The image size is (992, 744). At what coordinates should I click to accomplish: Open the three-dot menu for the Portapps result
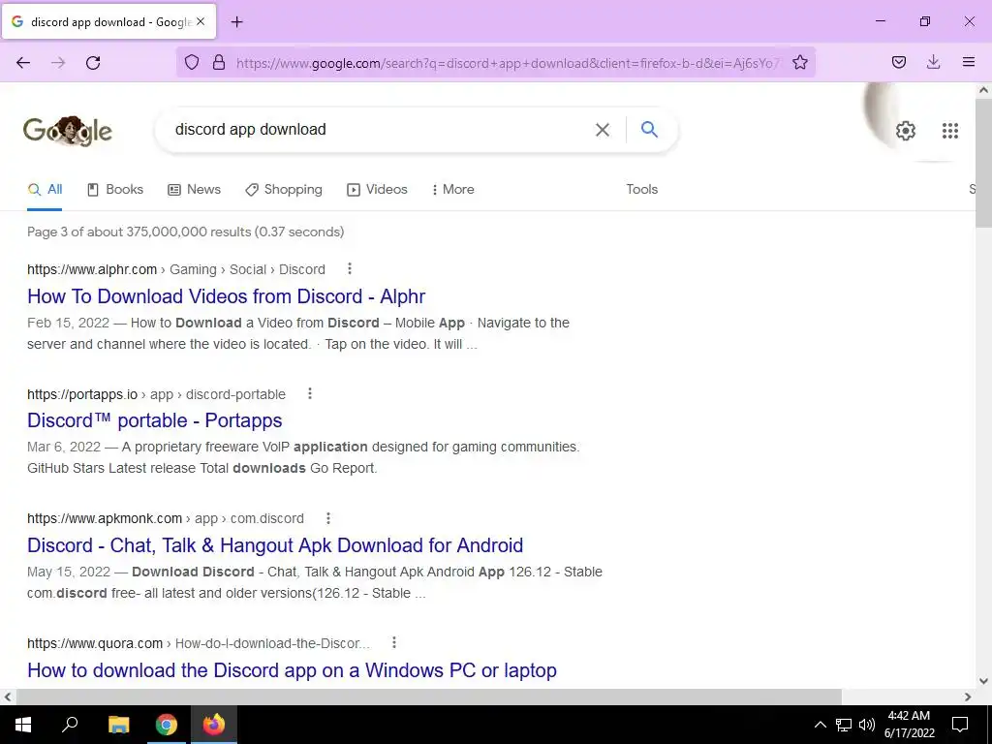click(309, 393)
